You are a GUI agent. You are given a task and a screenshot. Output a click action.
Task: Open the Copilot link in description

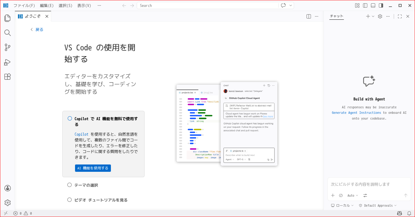point(81,134)
